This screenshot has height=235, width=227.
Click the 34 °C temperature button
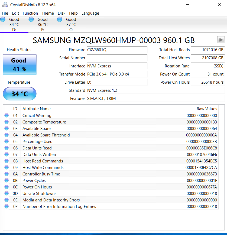pyautogui.click(x=20, y=94)
